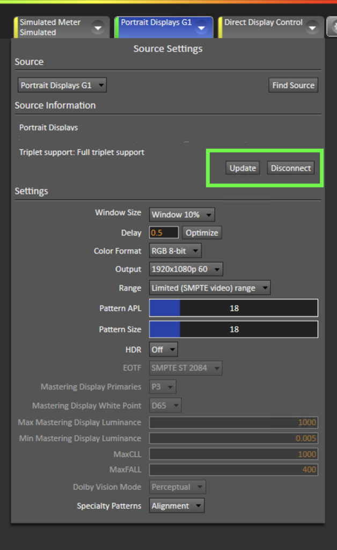Image resolution: width=337 pixels, height=550 pixels.
Task: Adjust the Pattern Size slider
Action: click(x=233, y=329)
